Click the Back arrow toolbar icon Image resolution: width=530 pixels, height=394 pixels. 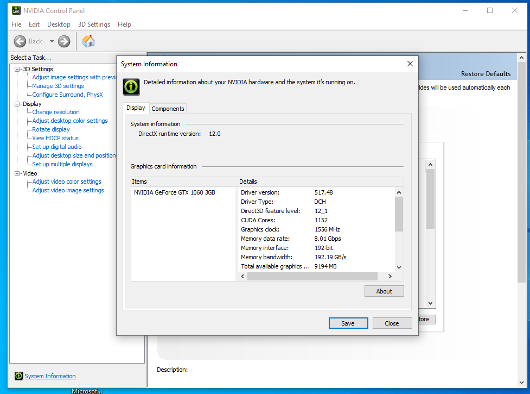click(20, 41)
